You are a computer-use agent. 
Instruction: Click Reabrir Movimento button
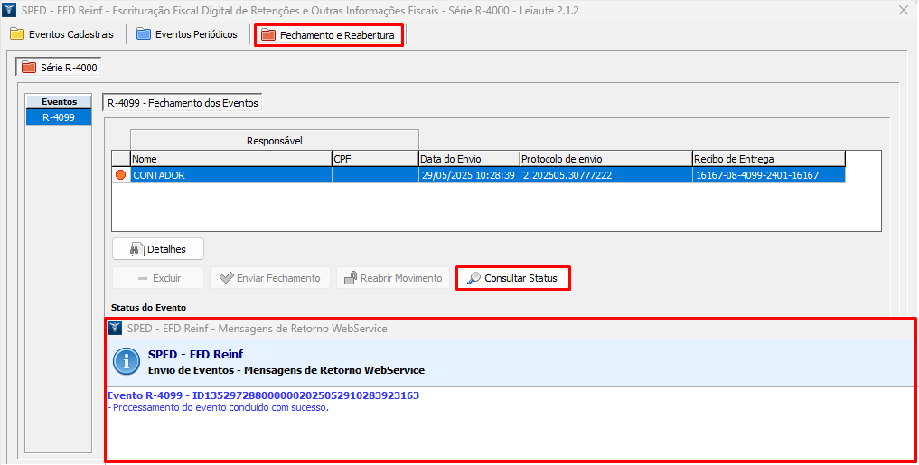point(392,278)
